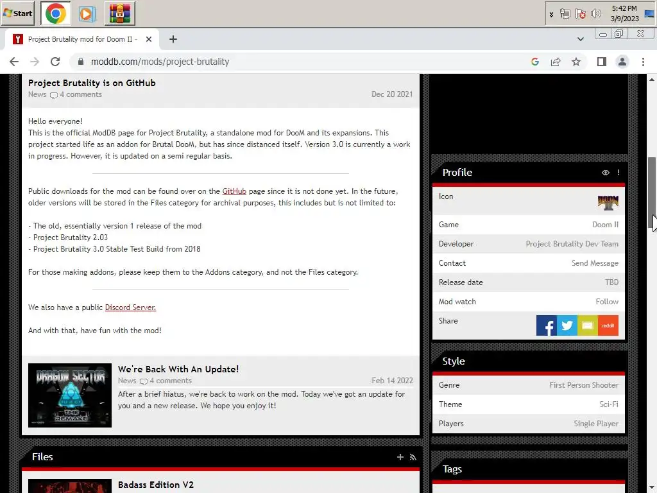Viewport: 657px width, 493px height.
Task: Open Project Brutality Dev Team link
Action: tap(572, 244)
